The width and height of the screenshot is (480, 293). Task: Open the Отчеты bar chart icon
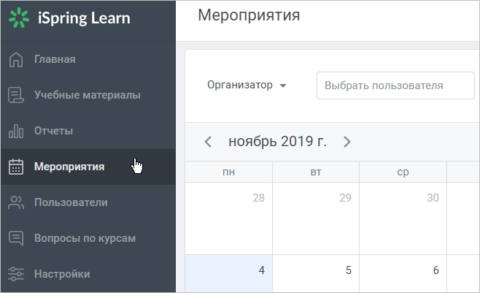(x=16, y=131)
